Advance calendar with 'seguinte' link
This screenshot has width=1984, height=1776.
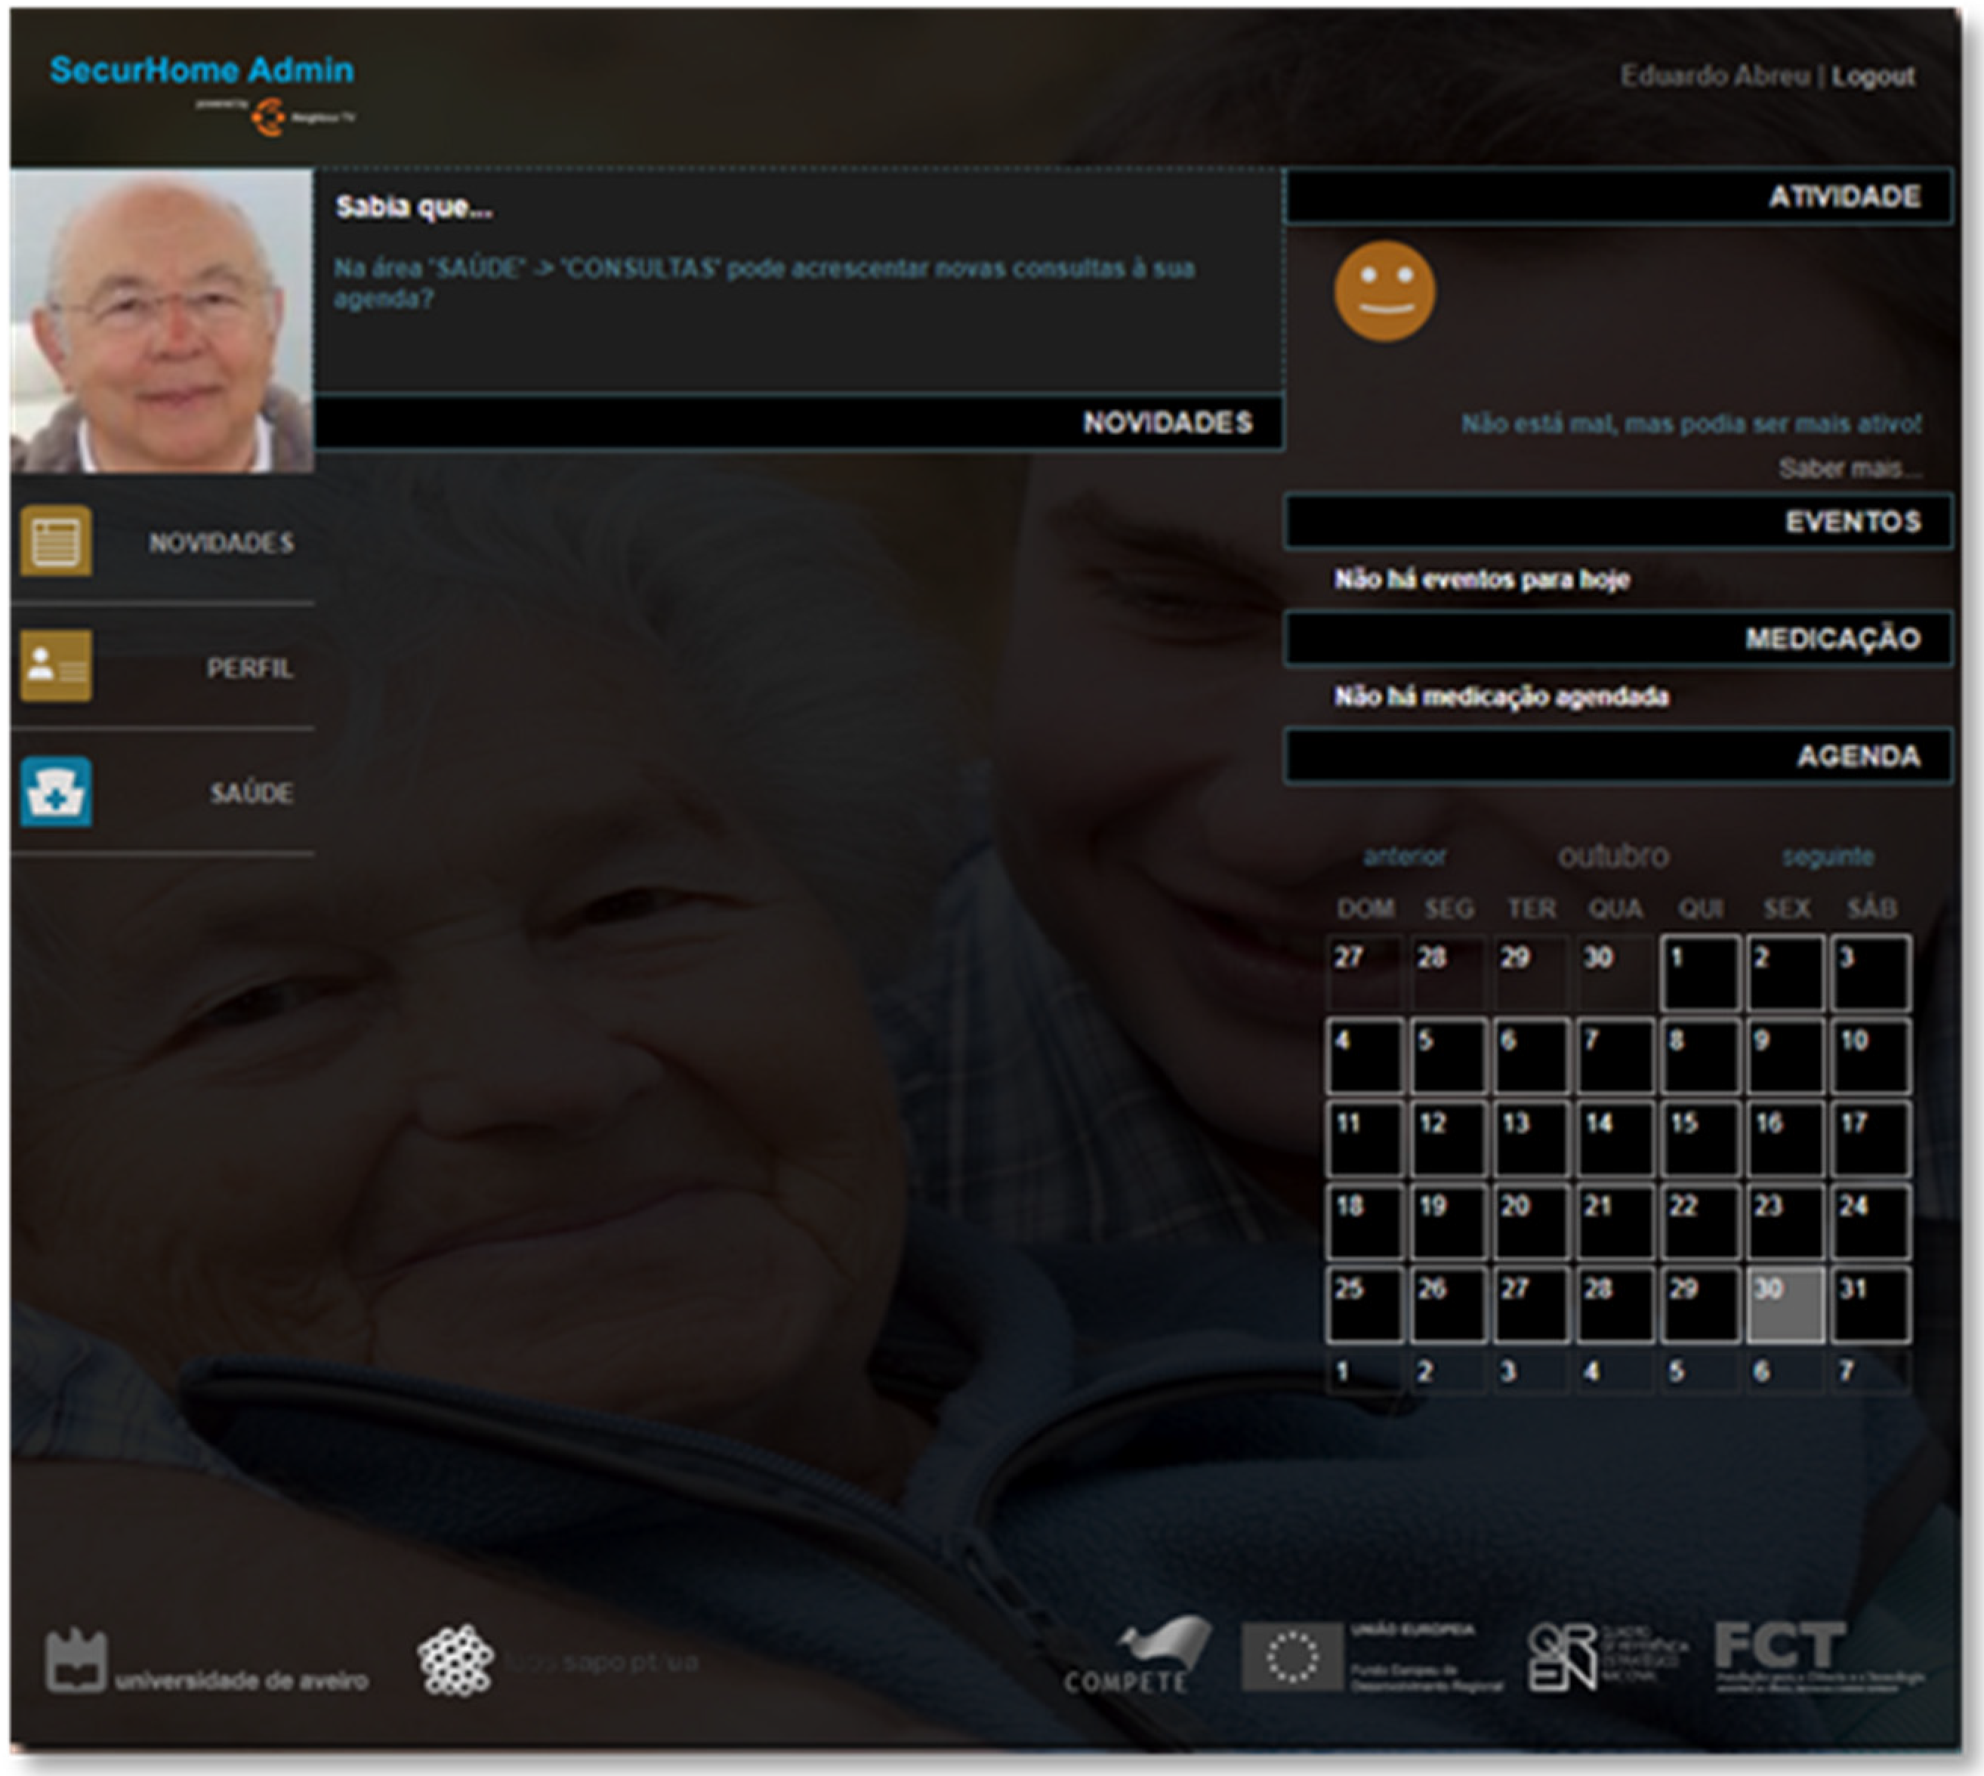click(1827, 857)
